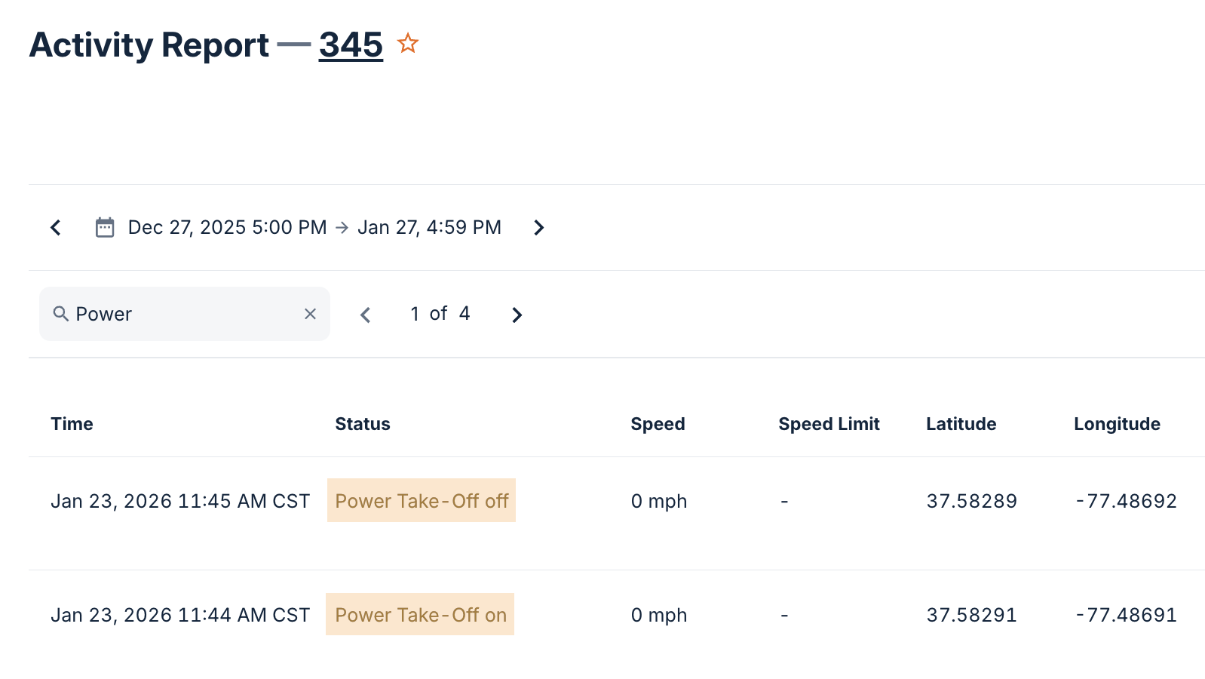
Task: Select the Dec 27, 2025 start date text
Action: (226, 226)
